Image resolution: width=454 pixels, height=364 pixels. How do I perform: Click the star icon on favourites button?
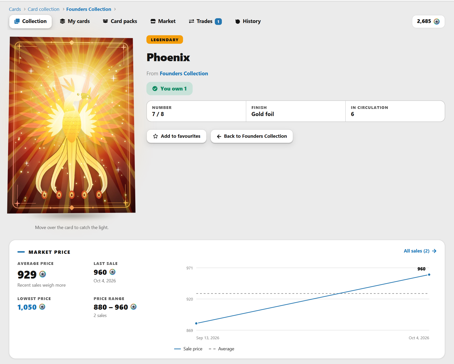155,136
